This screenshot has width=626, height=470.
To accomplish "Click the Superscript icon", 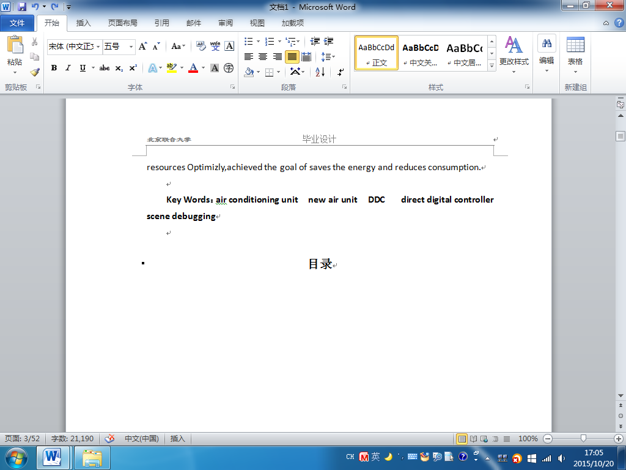I will 133,69.
